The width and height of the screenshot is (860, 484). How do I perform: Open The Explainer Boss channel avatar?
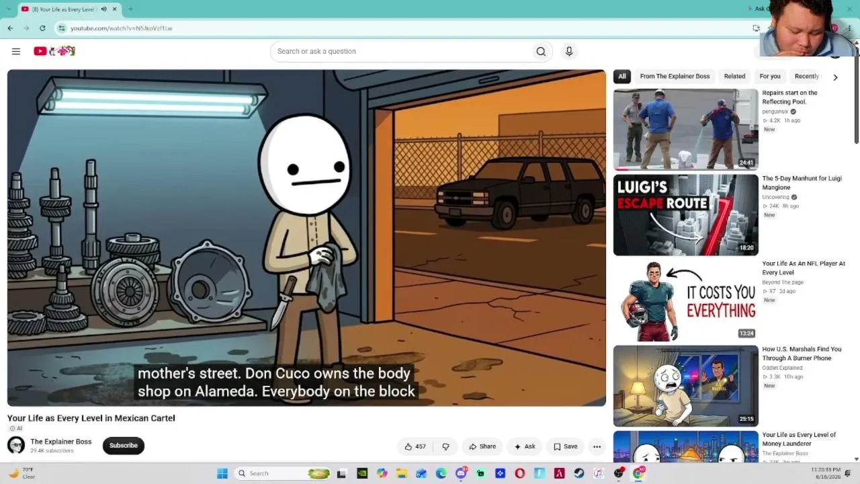pos(16,445)
